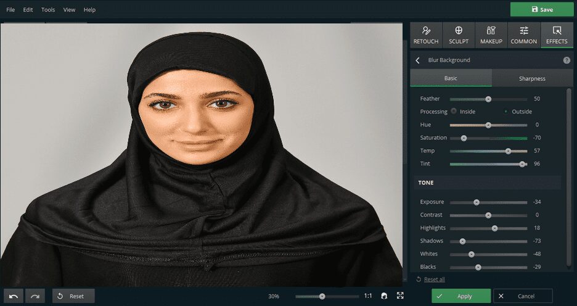Adjust the Feather slider handle
Image resolution: width=577 pixels, height=306 pixels.
click(488, 99)
